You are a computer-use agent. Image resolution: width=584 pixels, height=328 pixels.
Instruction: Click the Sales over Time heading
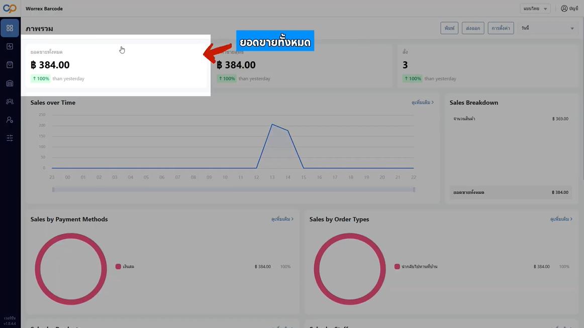pos(53,102)
